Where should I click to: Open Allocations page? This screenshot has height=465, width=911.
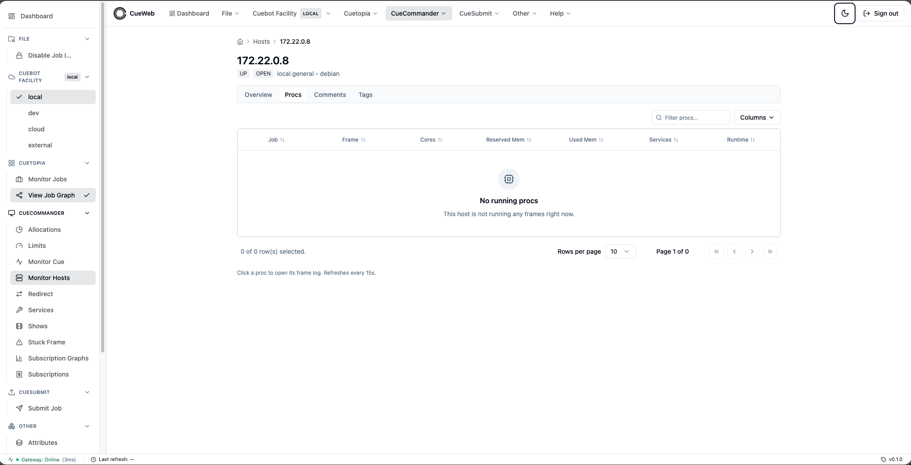point(53,230)
